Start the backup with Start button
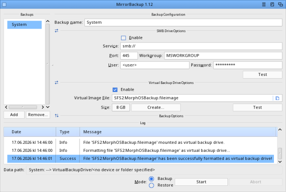This screenshot has height=192, width=286. pos(201,182)
